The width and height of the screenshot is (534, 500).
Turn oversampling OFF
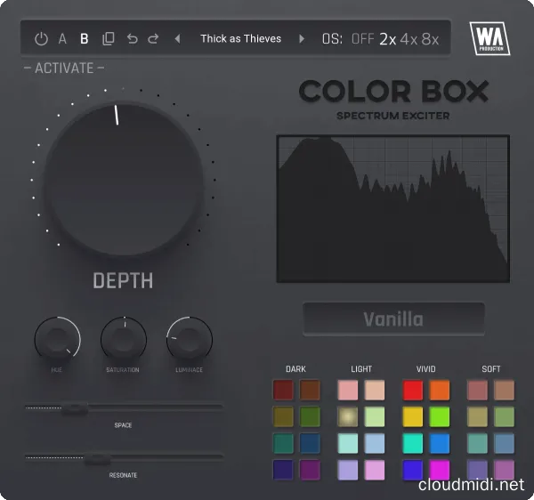[362, 39]
